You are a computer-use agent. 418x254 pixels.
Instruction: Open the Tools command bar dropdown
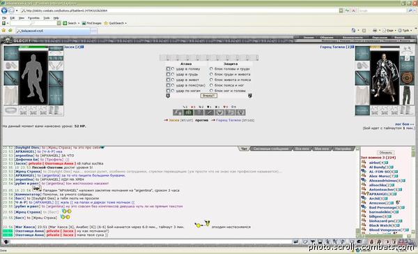(405, 31)
